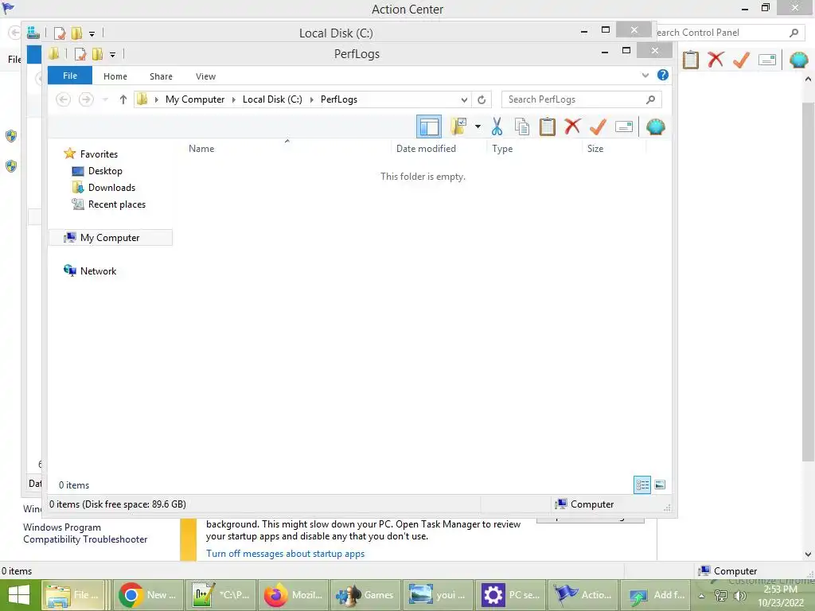Go up one level with the up arrow
Image resolution: width=815 pixels, height=611 pixels.
point(123,99)
